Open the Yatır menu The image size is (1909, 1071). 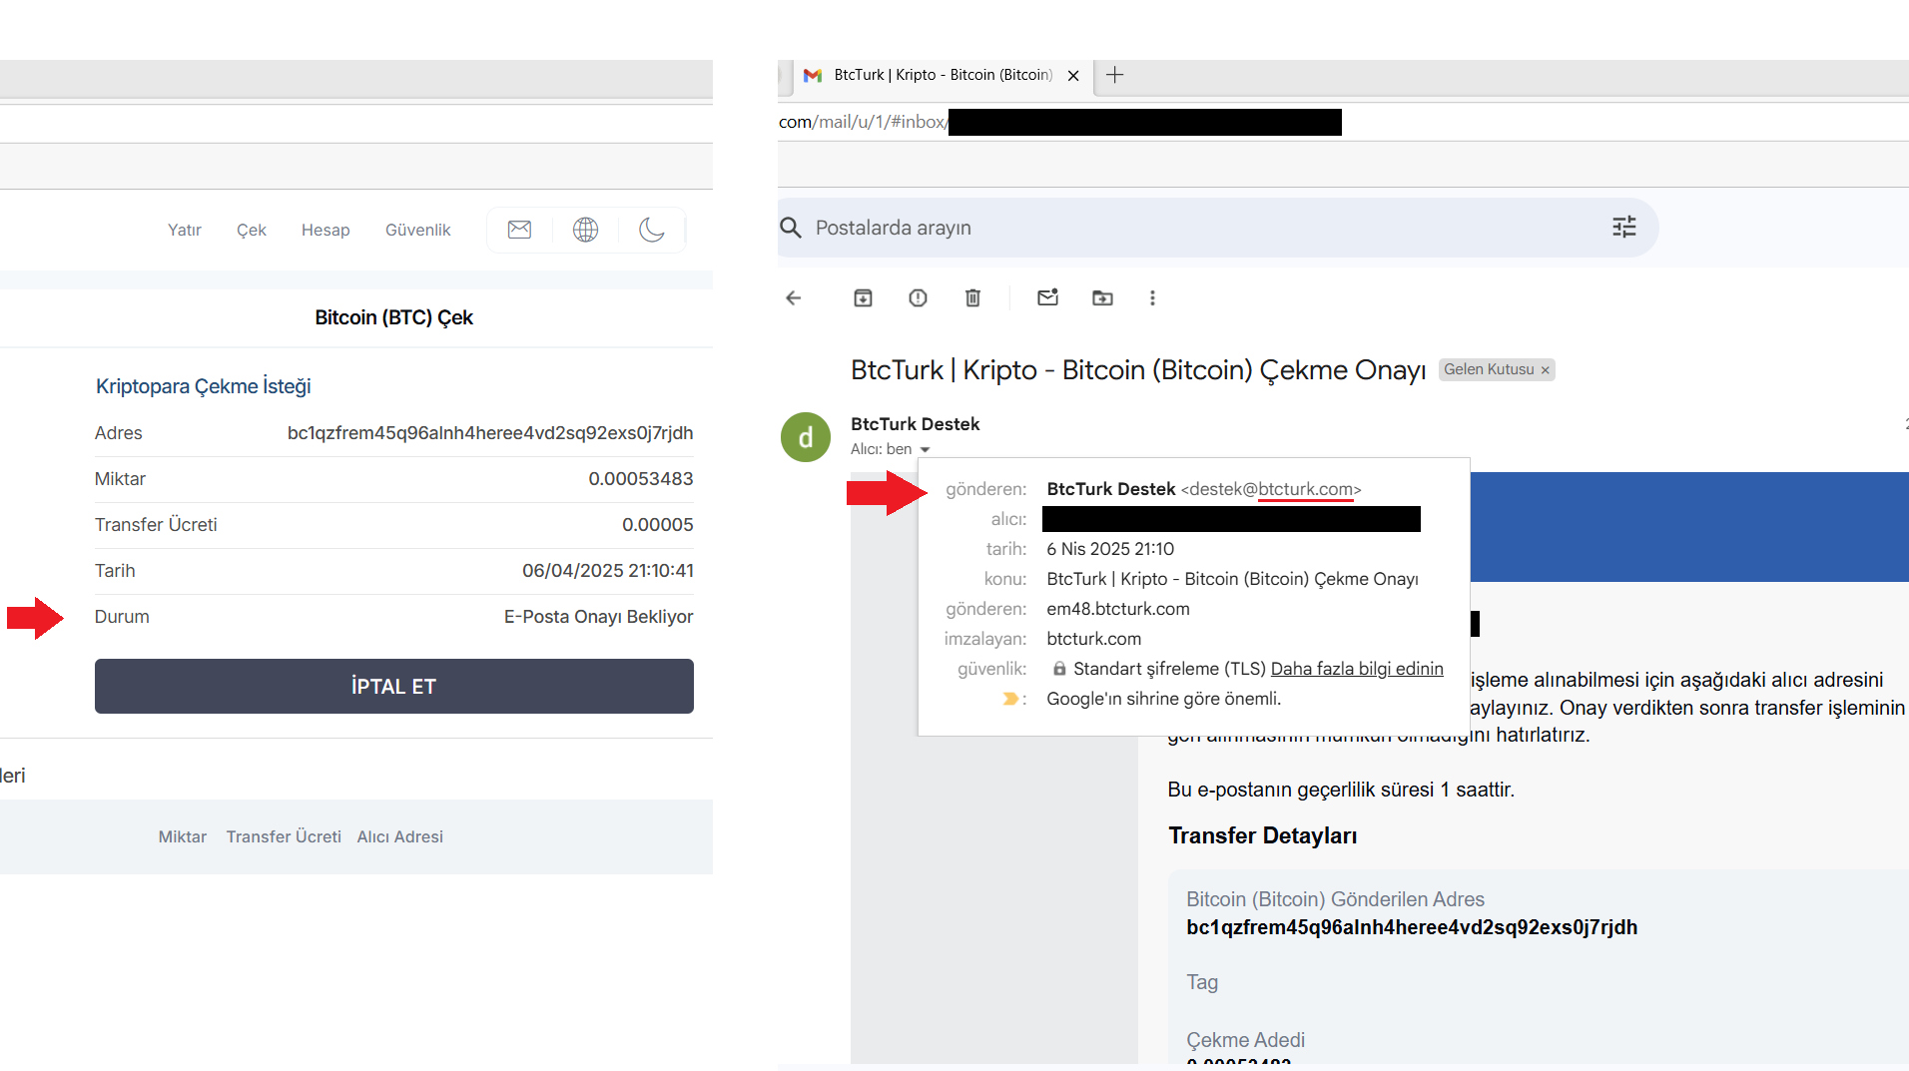pos(185,231)
